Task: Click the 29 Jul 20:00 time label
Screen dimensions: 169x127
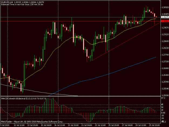Action: coord(154,125)
